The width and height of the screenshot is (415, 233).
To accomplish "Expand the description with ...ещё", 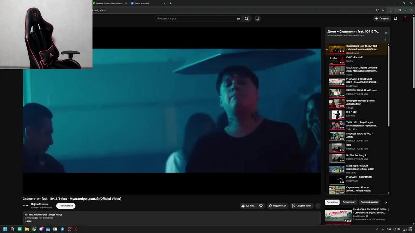I will point(28,221).
